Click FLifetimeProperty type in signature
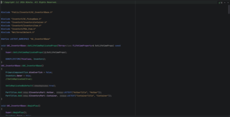This screenshot has height=117, width=230. 82,46
